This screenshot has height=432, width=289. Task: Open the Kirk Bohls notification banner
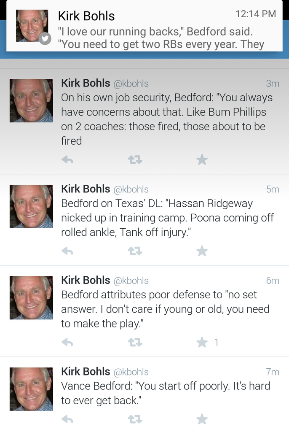point(160,30)
